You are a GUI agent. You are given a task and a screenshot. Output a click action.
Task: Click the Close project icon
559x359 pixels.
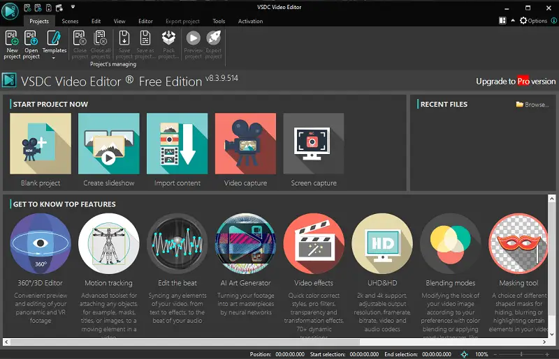pos(80,38)
